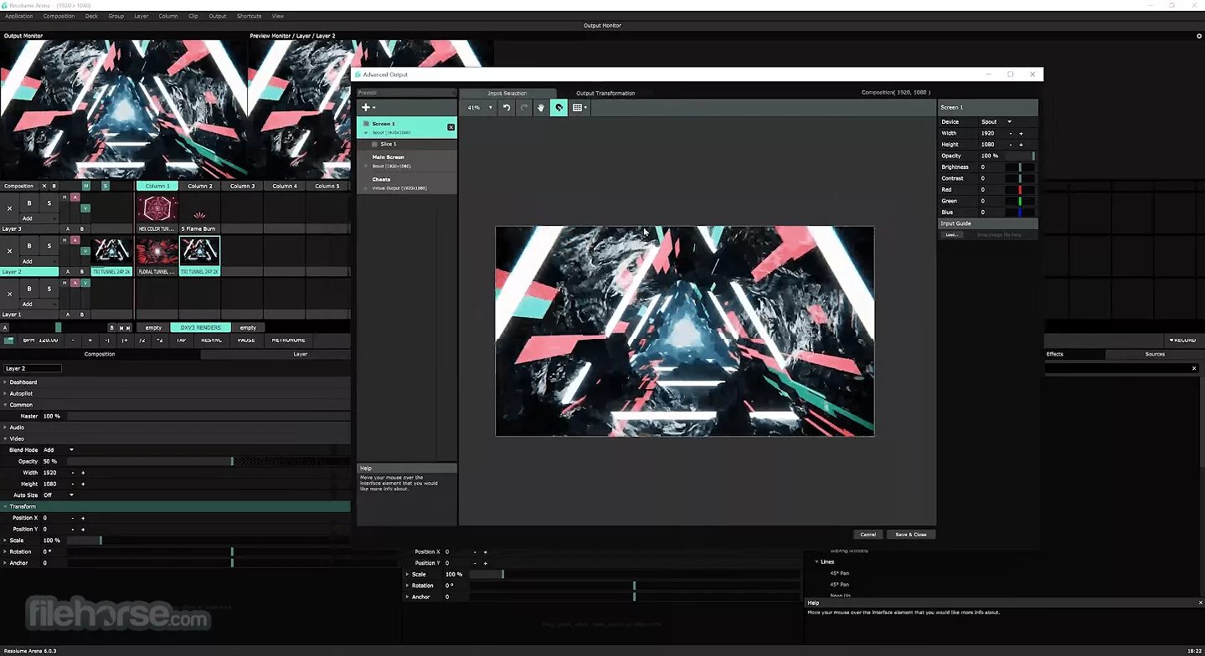Adjust the Blue color slider
1205x656 pixels.
coord(1020,213)
